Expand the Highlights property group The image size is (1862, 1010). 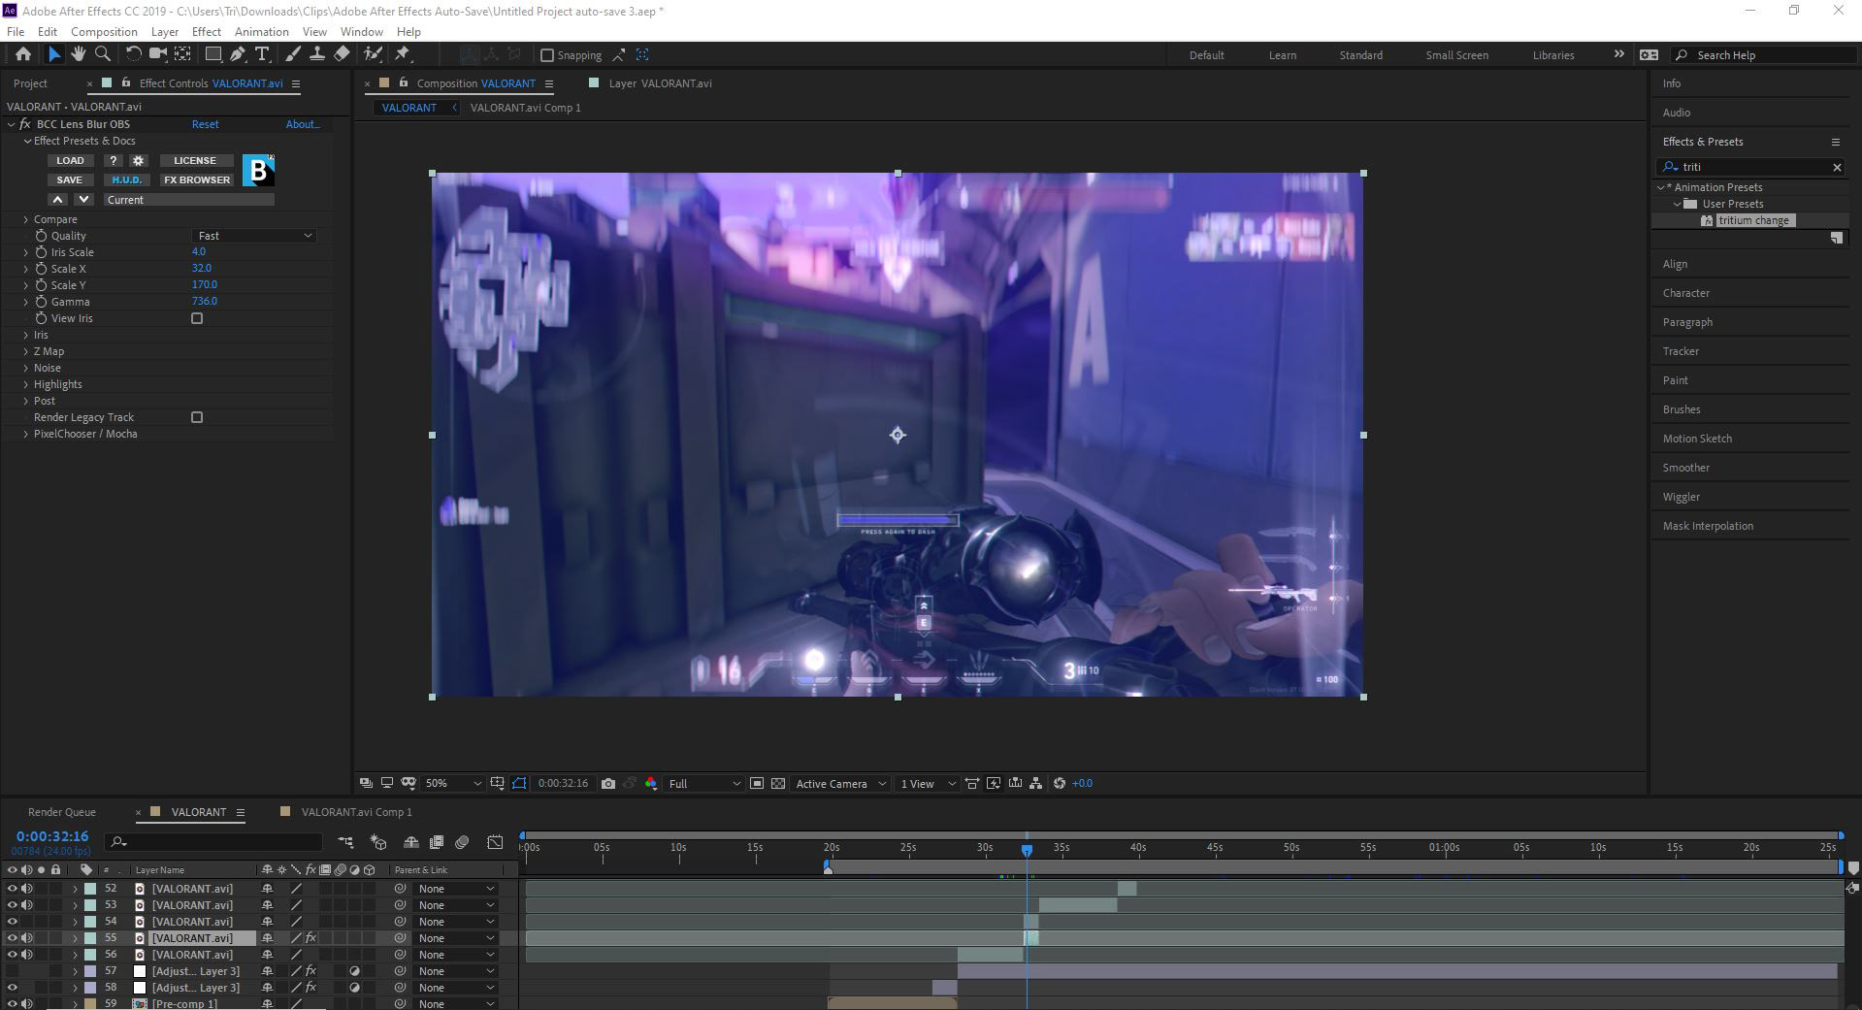[x=26, y=384]
